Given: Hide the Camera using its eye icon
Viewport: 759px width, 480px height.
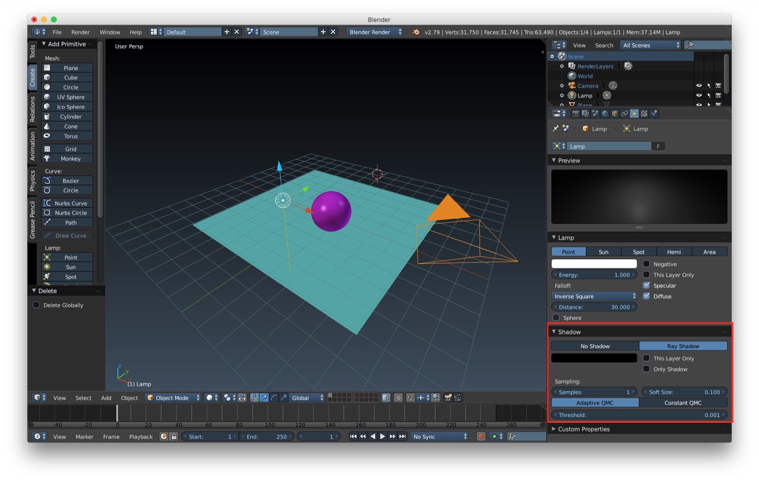Looking at the screenshot, I should click(699, 85).
